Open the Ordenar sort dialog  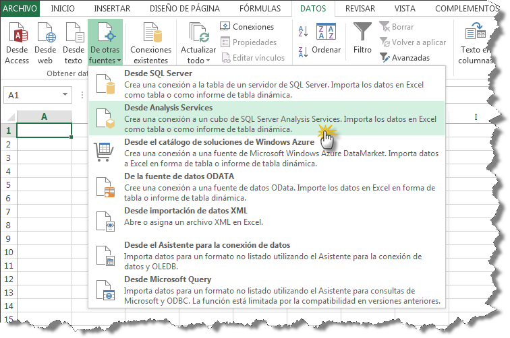(327, 38)
